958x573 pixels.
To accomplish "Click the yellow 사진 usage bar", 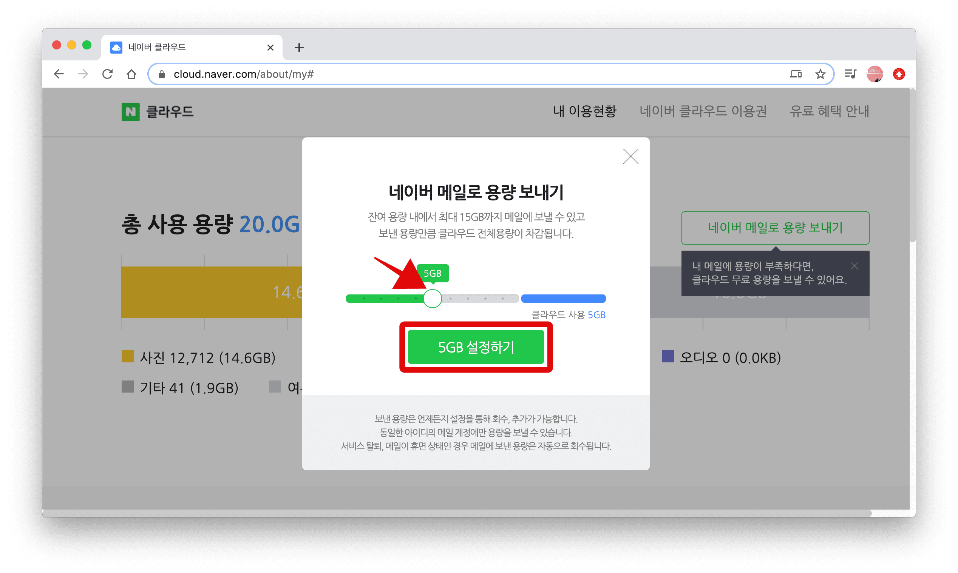I will point(211,292).
